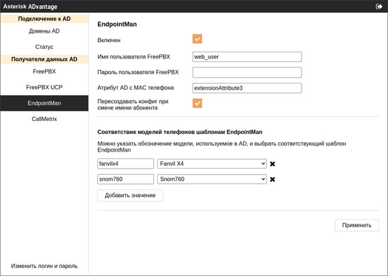
Task: Remove the fanvilx4 mapping row
Action: click(272, 164)
